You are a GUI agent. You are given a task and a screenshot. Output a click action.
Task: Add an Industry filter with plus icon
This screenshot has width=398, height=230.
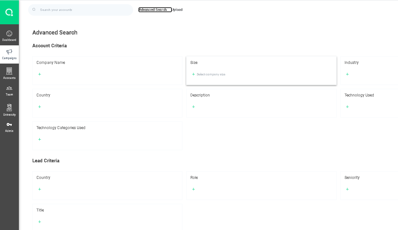tap(347, 74)
